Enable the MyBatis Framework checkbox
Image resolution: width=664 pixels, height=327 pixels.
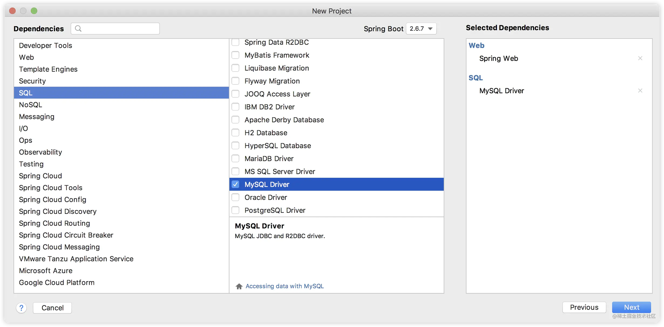click(x=236, y=55)
